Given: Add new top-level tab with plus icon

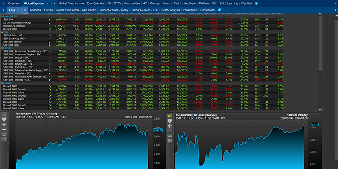Looking at the screenshot, I should pyautogui.click(x=256, y=3).
